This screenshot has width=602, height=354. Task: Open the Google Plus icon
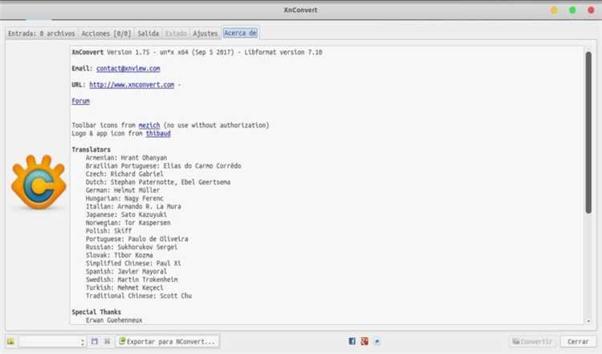[364, 341]
